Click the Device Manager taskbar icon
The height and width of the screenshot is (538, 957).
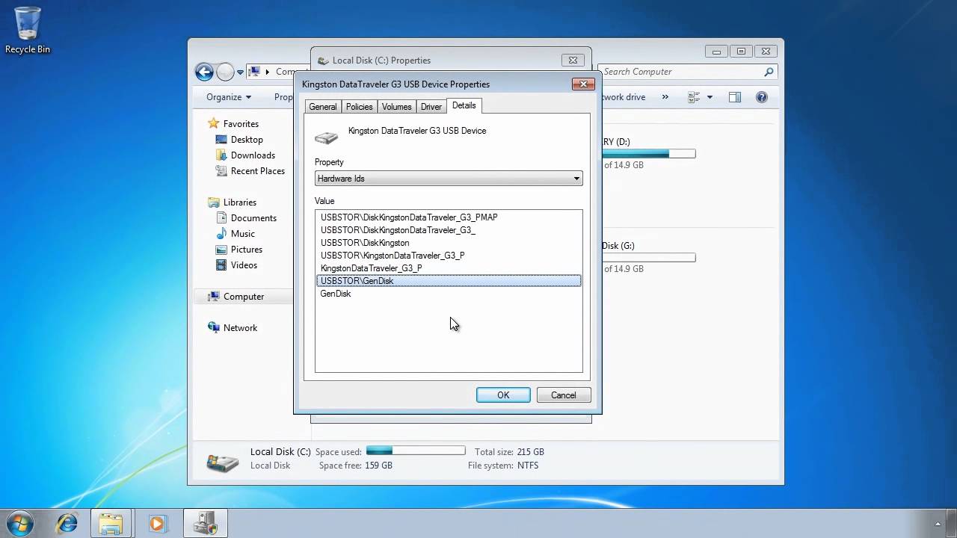coord(205,523)
